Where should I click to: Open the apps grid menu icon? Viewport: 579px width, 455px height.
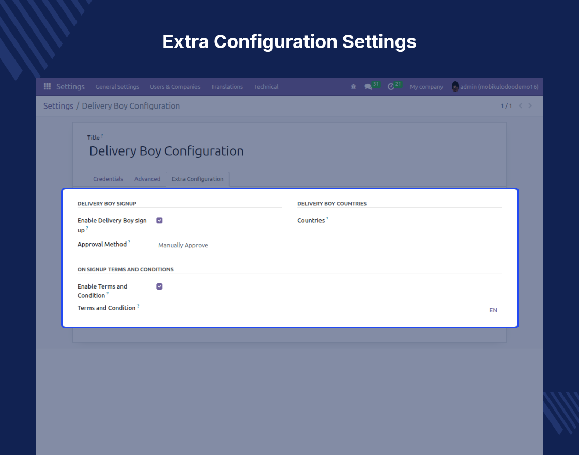[47, 86]
